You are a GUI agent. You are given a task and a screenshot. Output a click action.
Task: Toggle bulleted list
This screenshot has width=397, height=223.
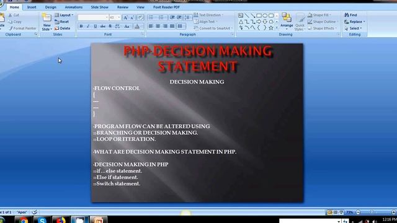[x=151, y=17]
